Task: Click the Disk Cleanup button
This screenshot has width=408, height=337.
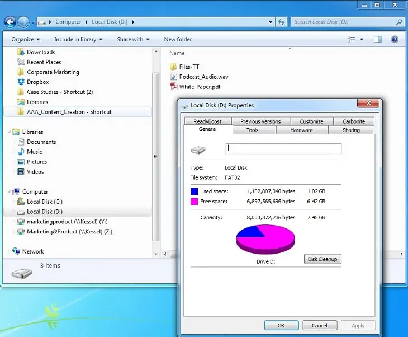Action: (322, 259)
